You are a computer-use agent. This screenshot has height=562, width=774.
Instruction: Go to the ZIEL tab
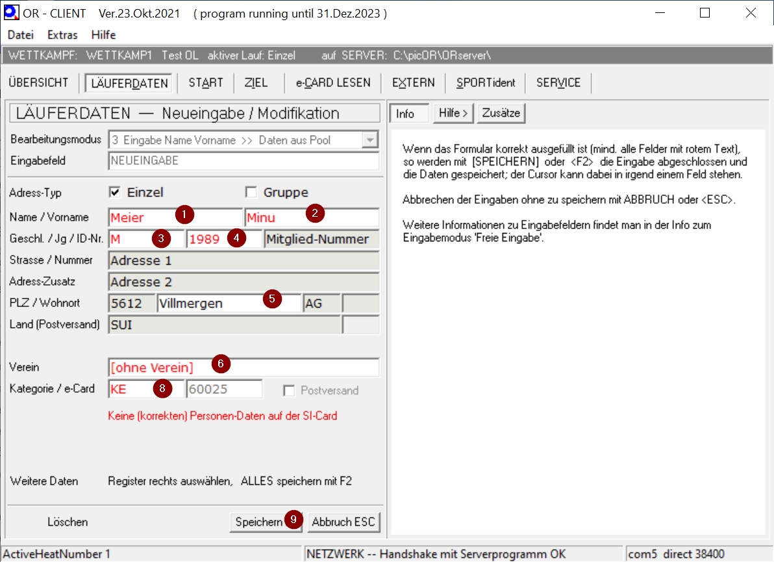point(256,82)
